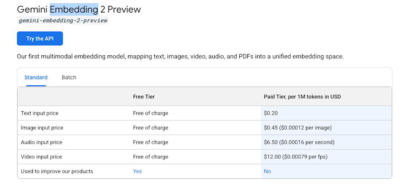Image resolution: width=405 pixels, height=192 pixels.
Task: Click the Free Tier column header
Action: point(144,97)
